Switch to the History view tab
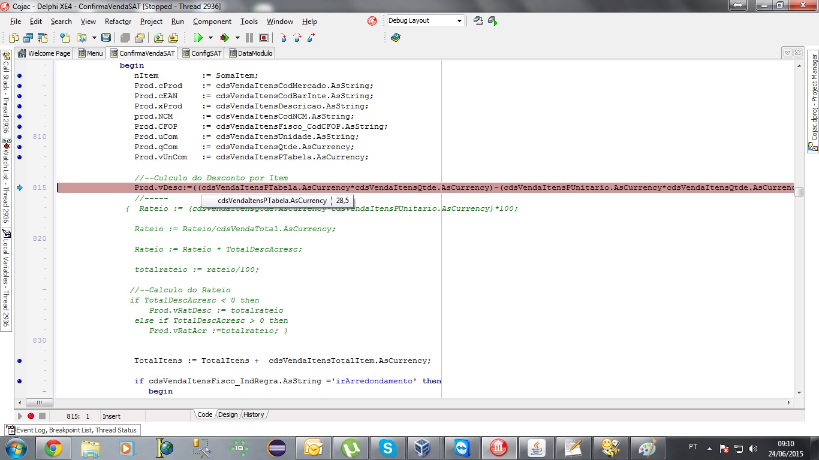 (x=254, y=414)
